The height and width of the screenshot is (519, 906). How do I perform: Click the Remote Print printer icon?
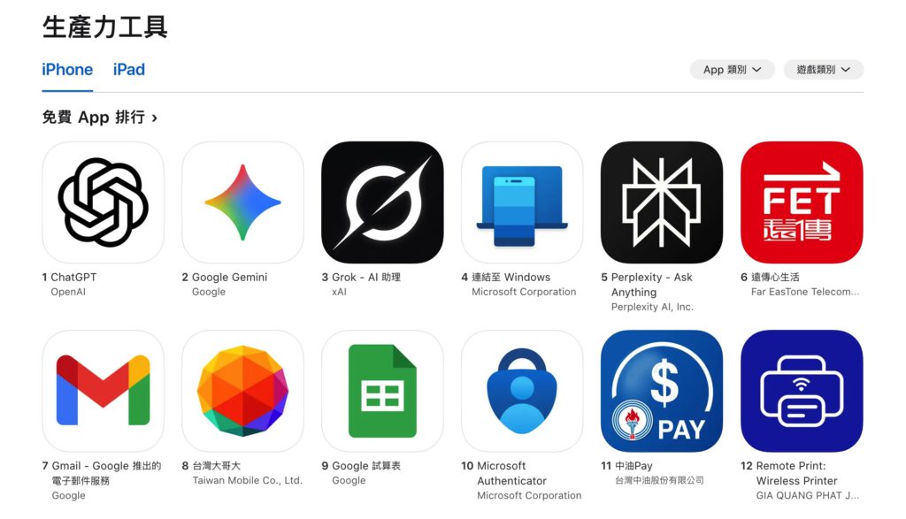point(802,392)
